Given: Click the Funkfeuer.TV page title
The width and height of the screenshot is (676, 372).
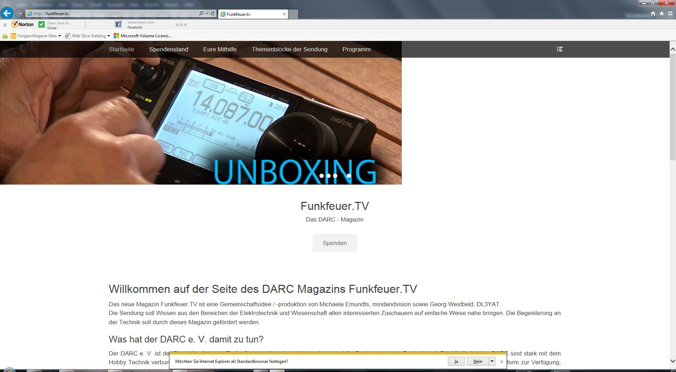Looking at the screenshot, I should (x=334, y=206).
